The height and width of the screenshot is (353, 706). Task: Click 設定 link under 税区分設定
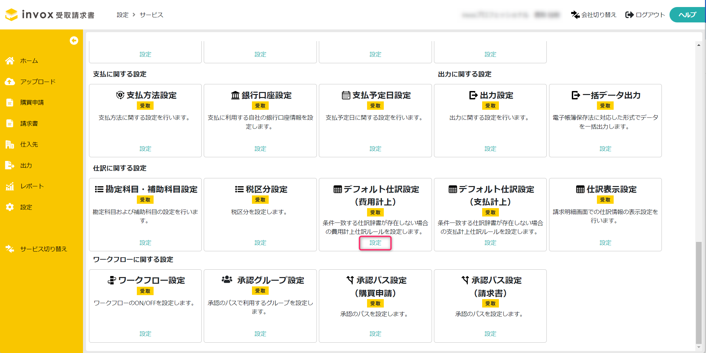coord(260,243)
